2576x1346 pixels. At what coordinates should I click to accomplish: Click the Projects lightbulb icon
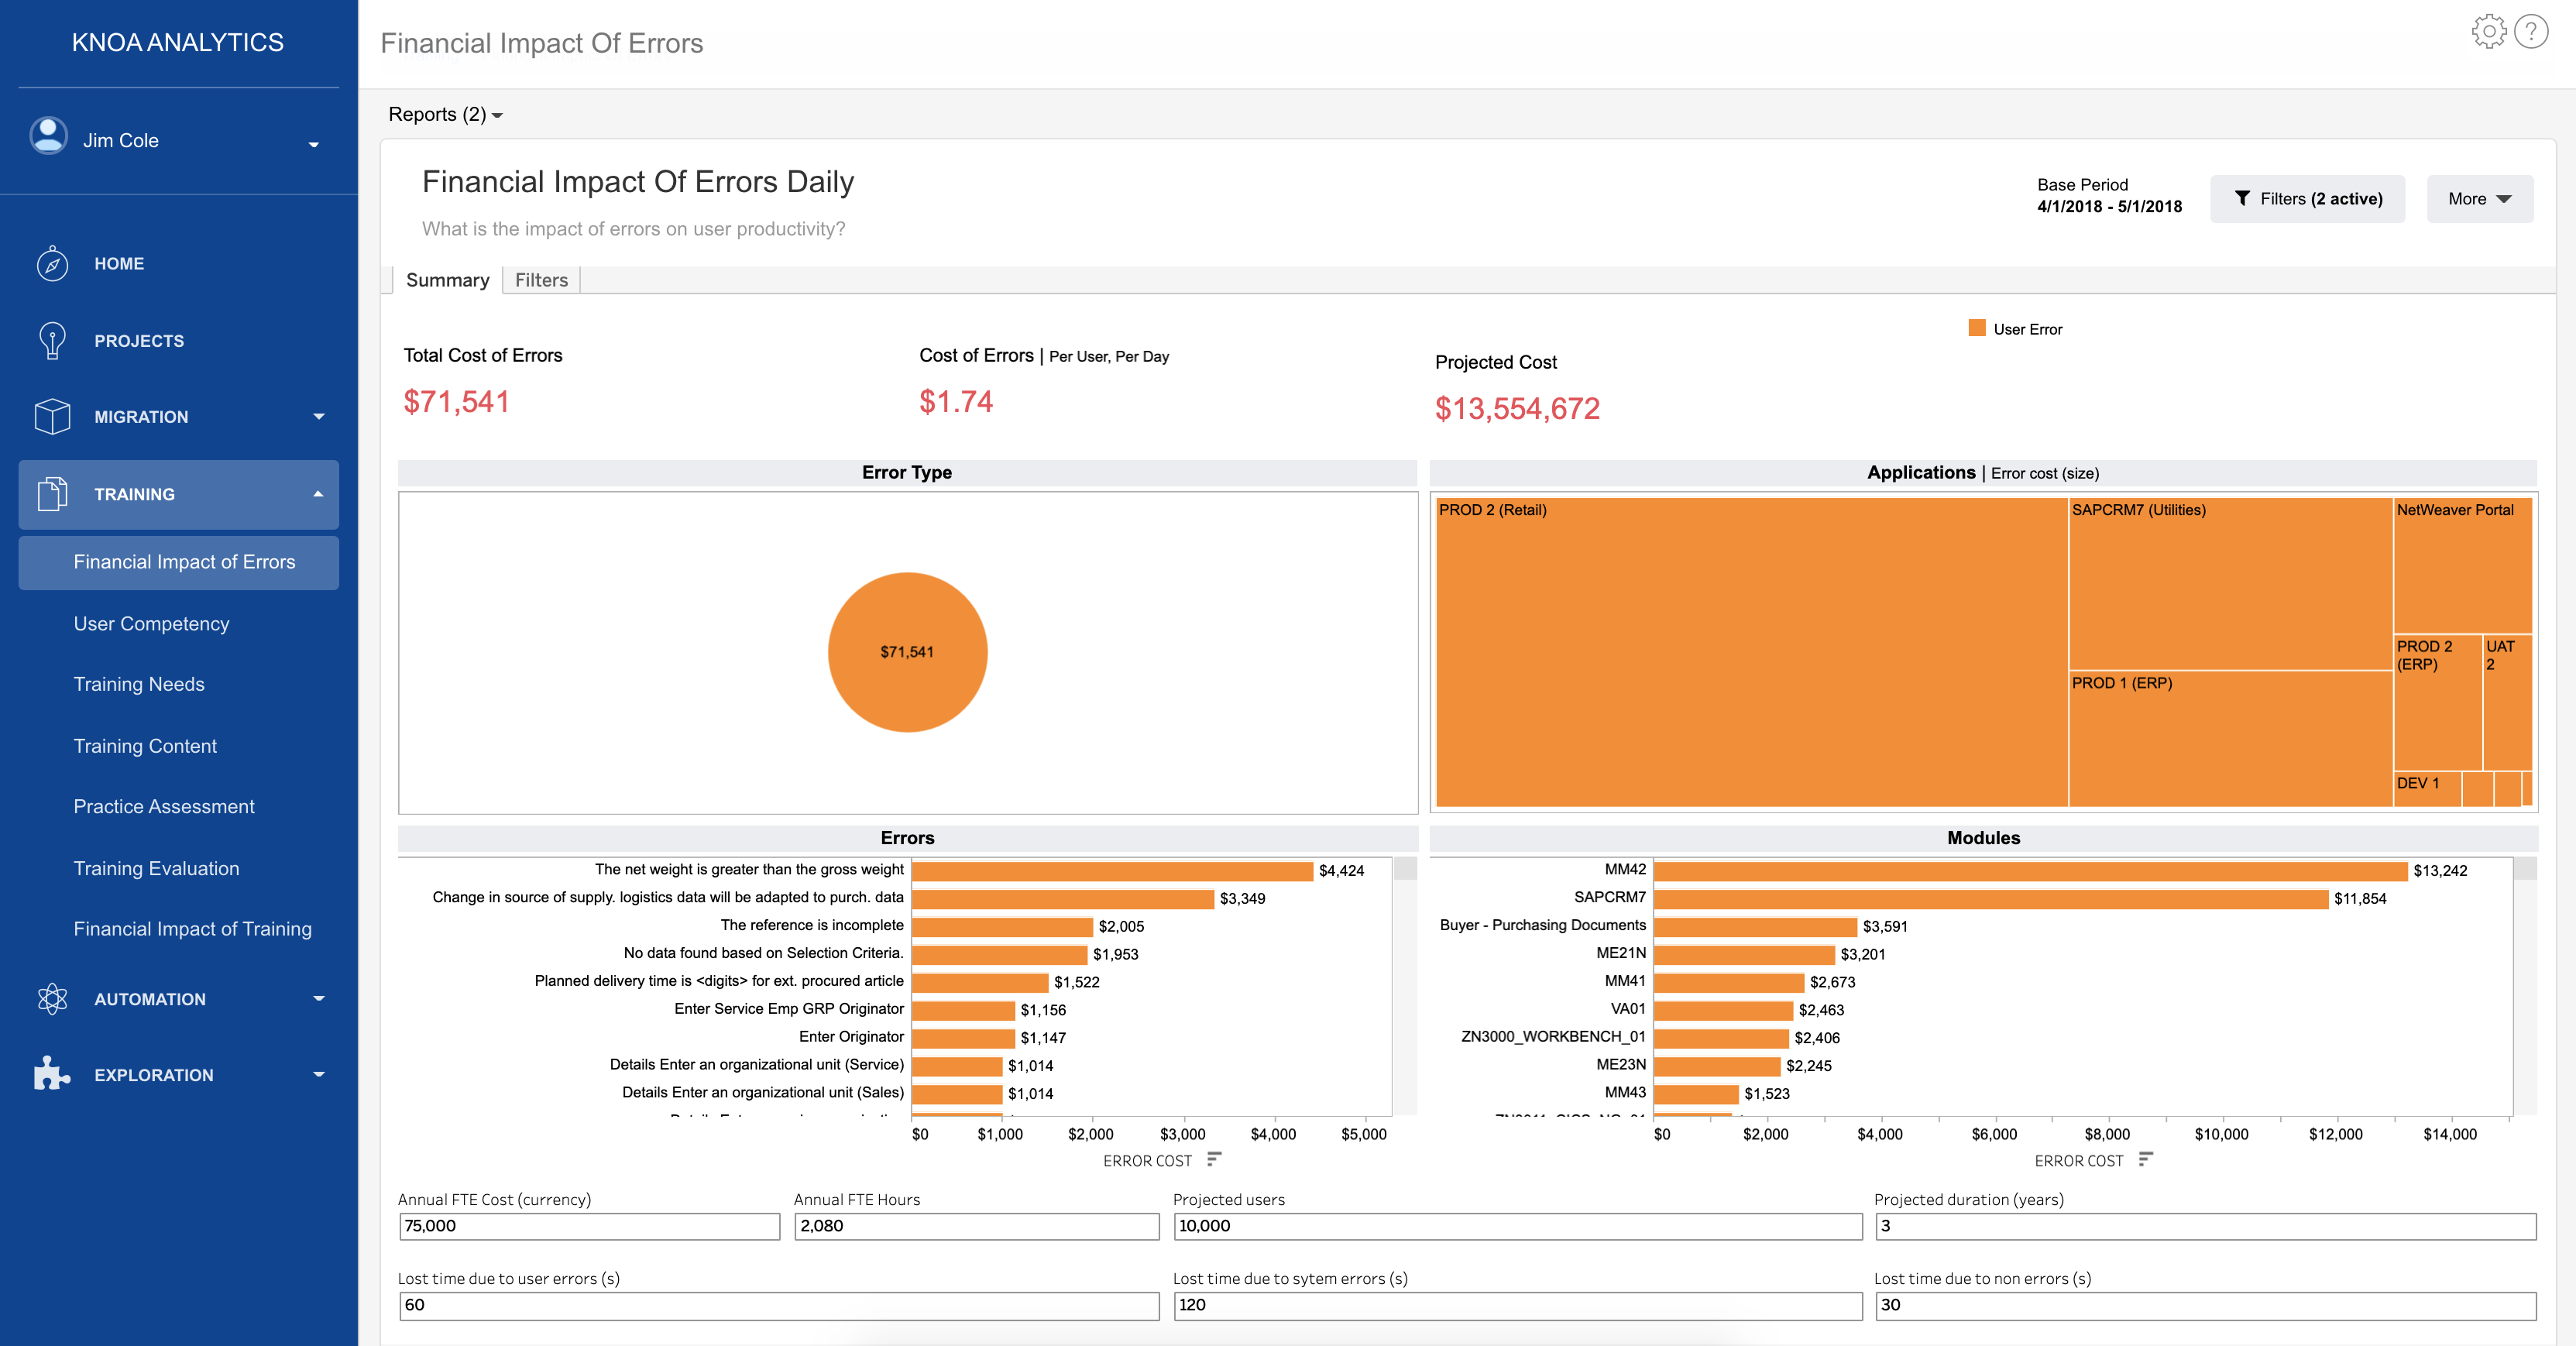52,340
